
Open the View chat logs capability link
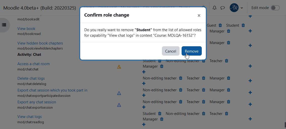pyautogui.click(x=30, y=116)
